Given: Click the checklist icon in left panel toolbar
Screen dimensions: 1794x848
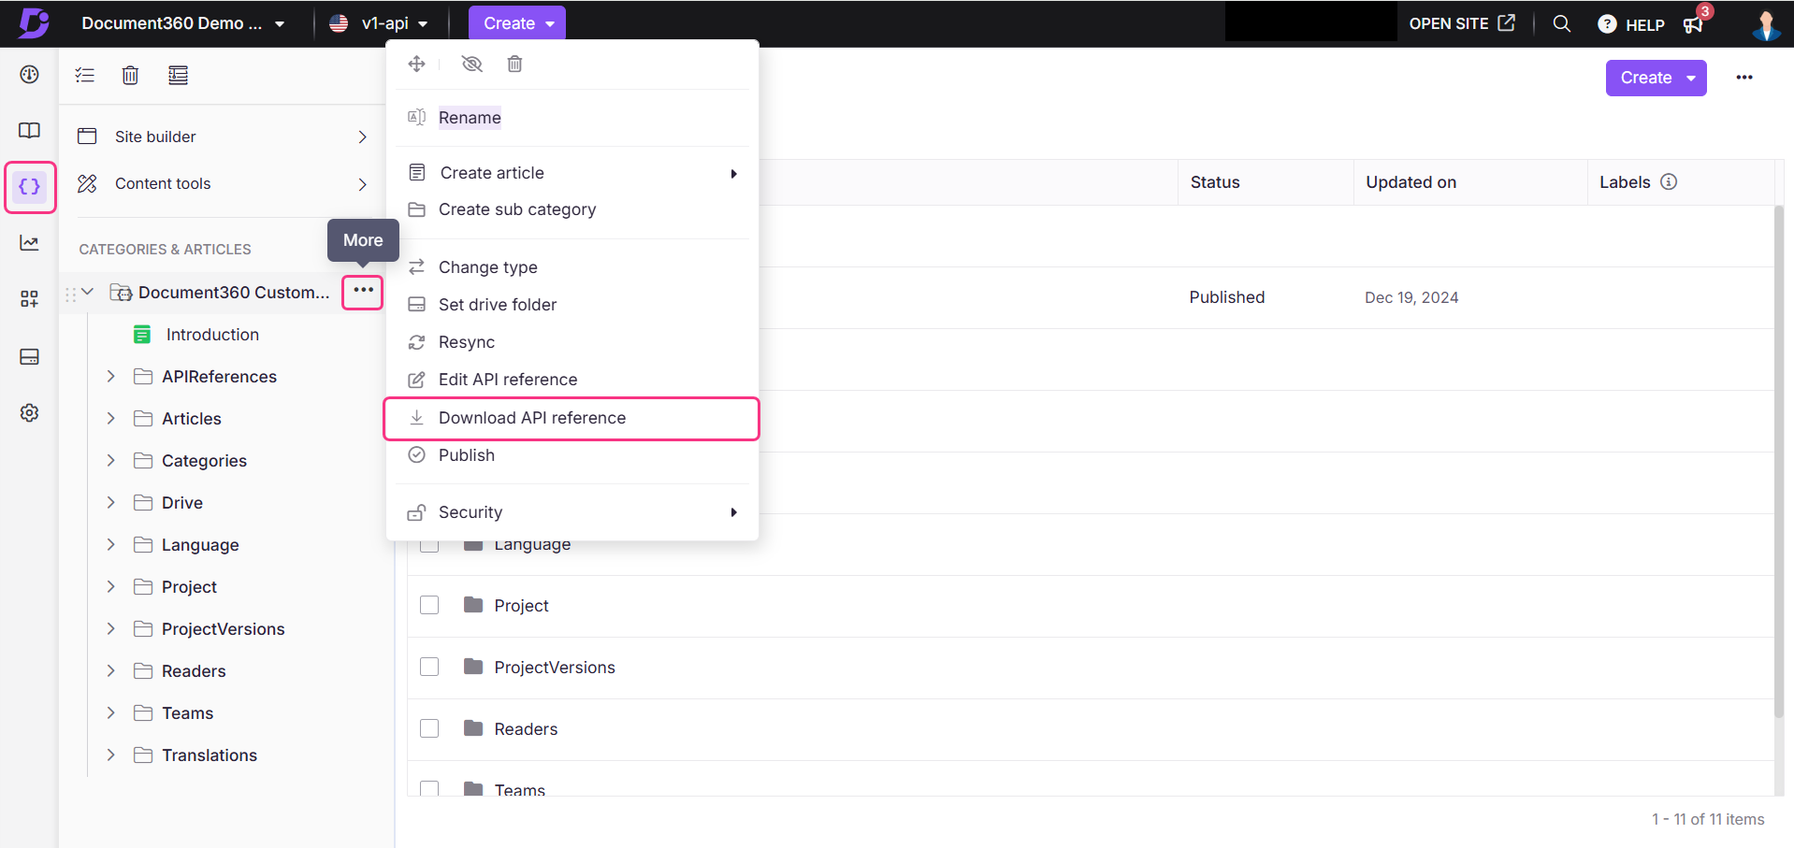Looking at the screenshot, I should click(x=85, y=76).
